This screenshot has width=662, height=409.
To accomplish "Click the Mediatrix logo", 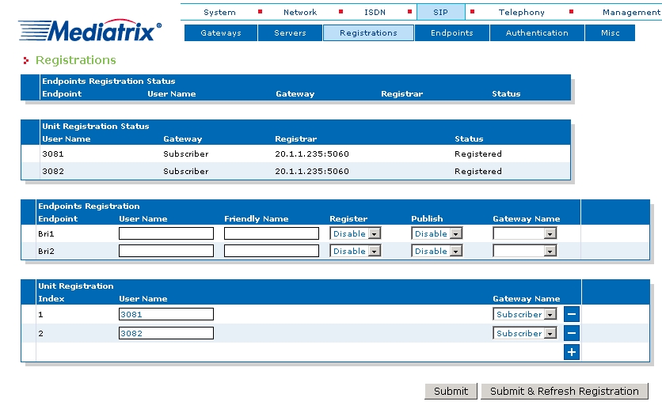I will (90, 30).
